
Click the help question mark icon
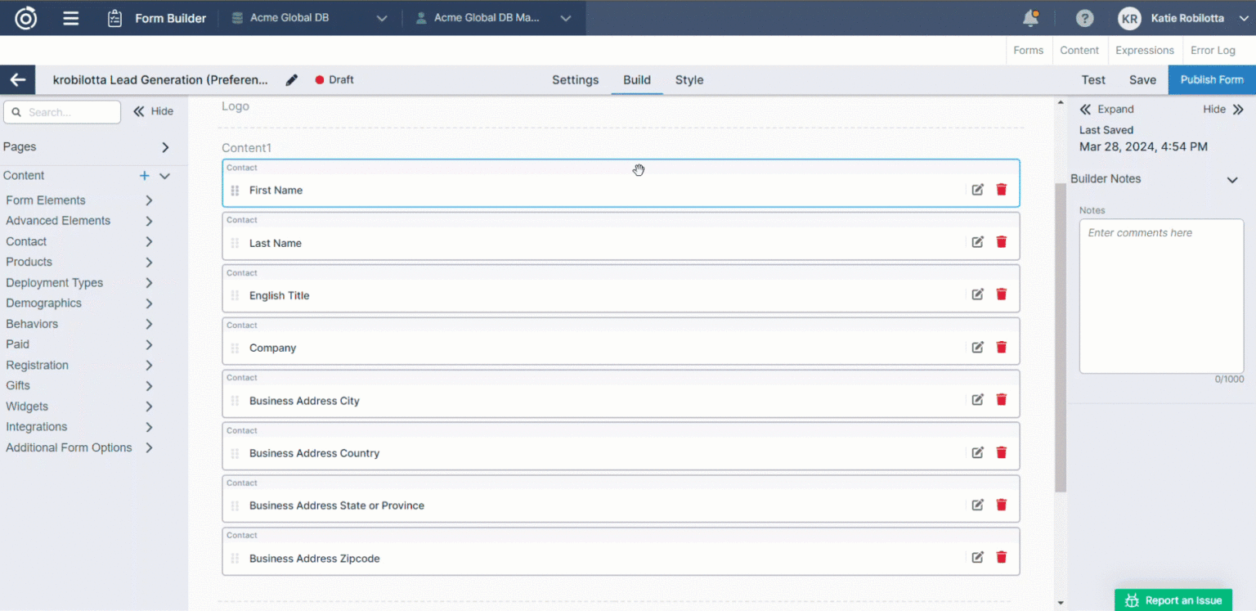click(1084, 18)
